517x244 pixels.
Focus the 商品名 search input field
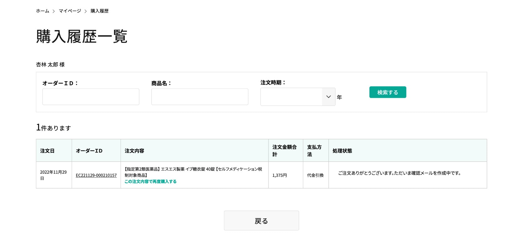point(200,97)
